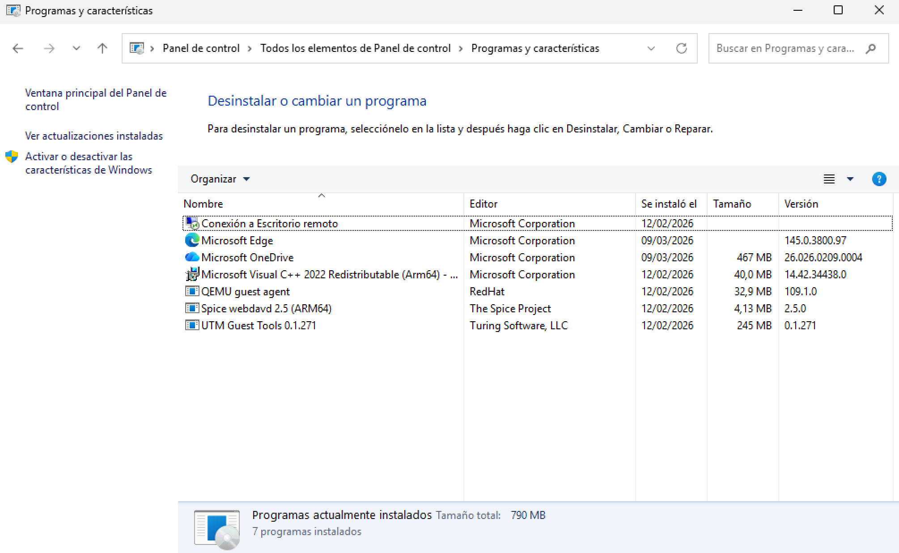Click version 145.0.3800.97 of Edge
Image resolution: width=899 pixels, height=553 pixels.
(815, 241)
